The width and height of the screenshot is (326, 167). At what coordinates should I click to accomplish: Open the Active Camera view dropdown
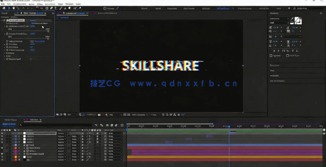click(x=140, y=114)
